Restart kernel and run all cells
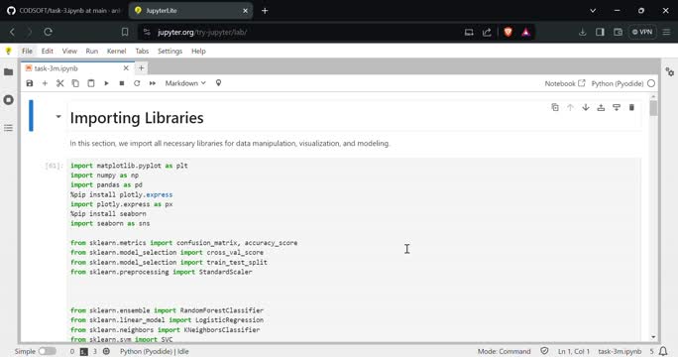Image resolution: width=678 pixels, height=357 pixels. pos(153,83)
